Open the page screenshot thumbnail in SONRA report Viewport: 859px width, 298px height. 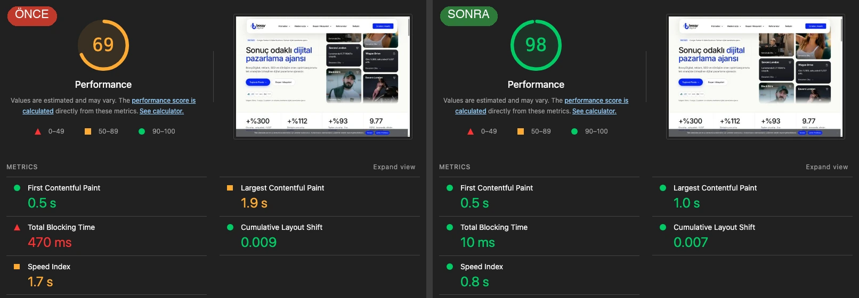point(756,77)
